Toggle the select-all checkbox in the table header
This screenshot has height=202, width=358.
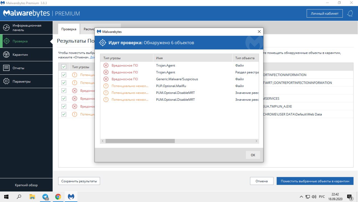[x=64, y=67]
